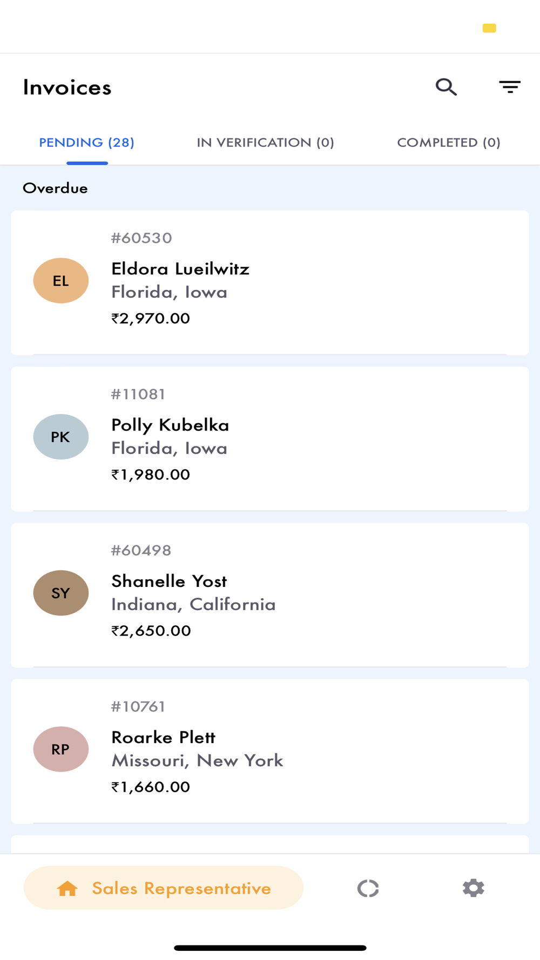This screenshot has width=540, height=960.
Task: Tap the EL avatar circle
Action: point(61,281)
